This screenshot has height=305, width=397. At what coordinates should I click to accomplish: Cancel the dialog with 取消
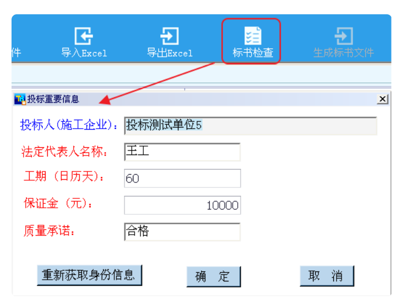tap(326, 276)
